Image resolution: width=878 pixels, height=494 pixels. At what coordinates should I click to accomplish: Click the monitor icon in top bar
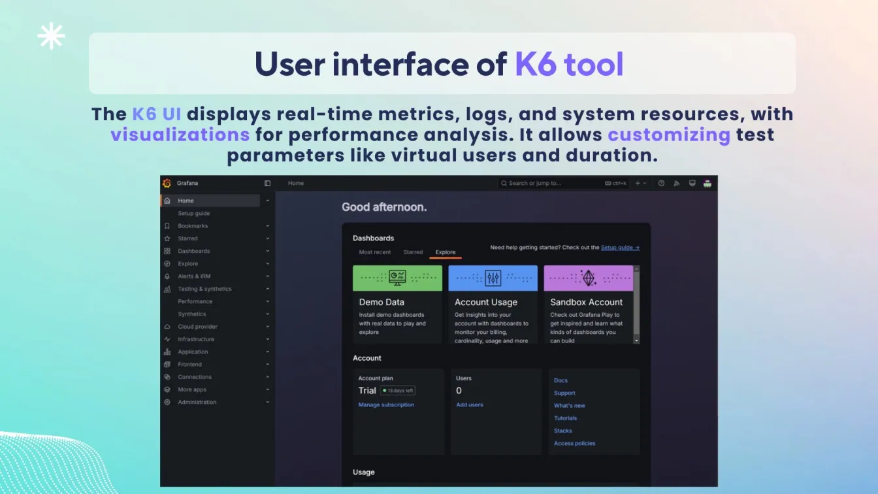tap(692, 184)
